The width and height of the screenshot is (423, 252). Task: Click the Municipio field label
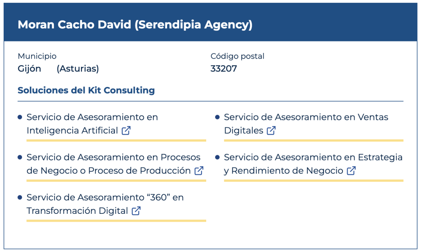coord(37,56)
